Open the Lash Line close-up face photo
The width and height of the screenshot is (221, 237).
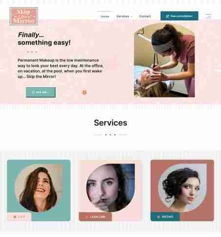pos(110,188)
